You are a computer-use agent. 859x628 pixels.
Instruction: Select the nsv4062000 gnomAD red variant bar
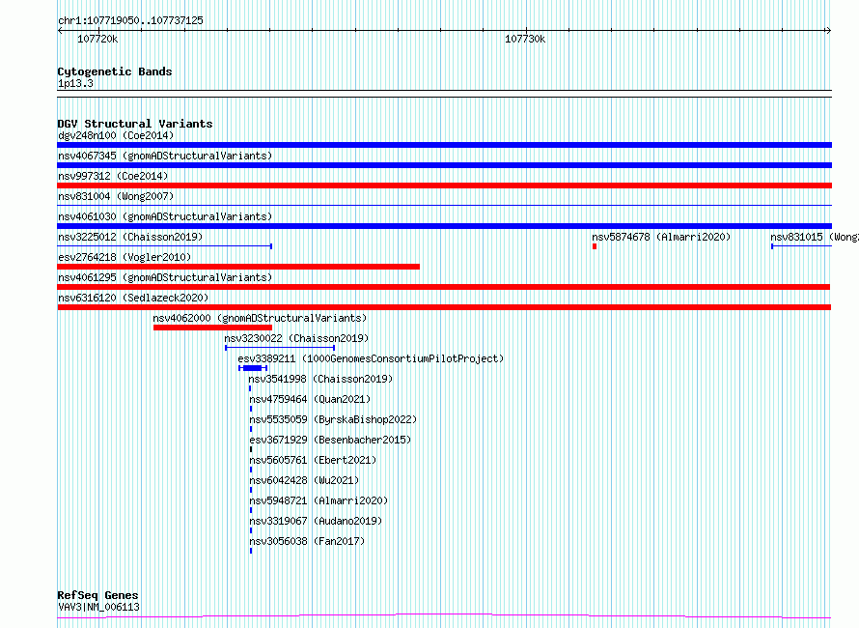212,328
